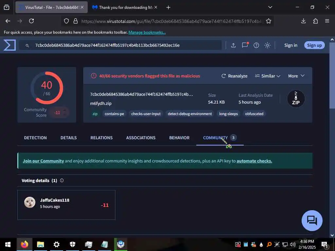
Task: Click the contains-pe tag
Action: click(x=114, y=114)
